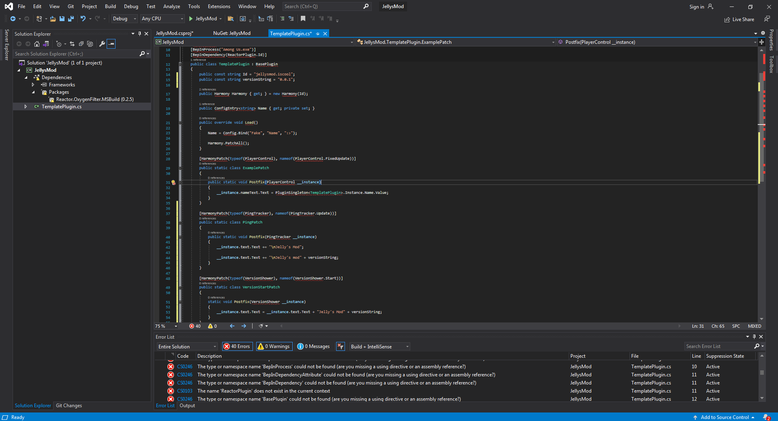
Task: Click the Save All toolbar icon
Action: click(71, 19)
